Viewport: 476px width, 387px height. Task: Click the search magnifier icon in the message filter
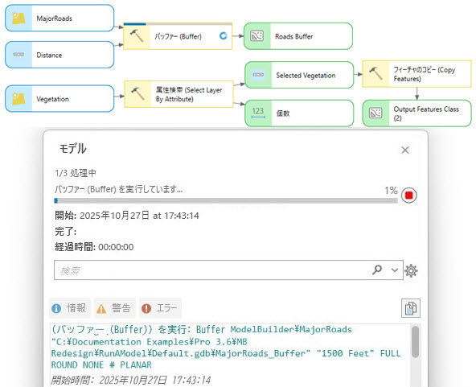coord(377,270)
